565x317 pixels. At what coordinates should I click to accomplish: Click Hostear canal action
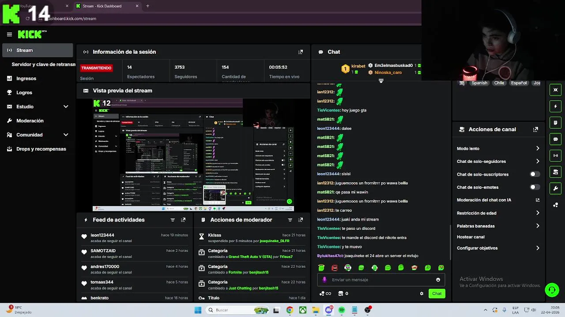tap(471, 237)
